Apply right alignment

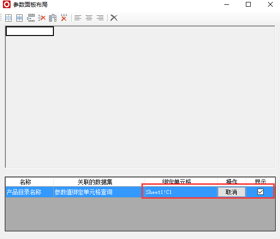tap(100, 18)
